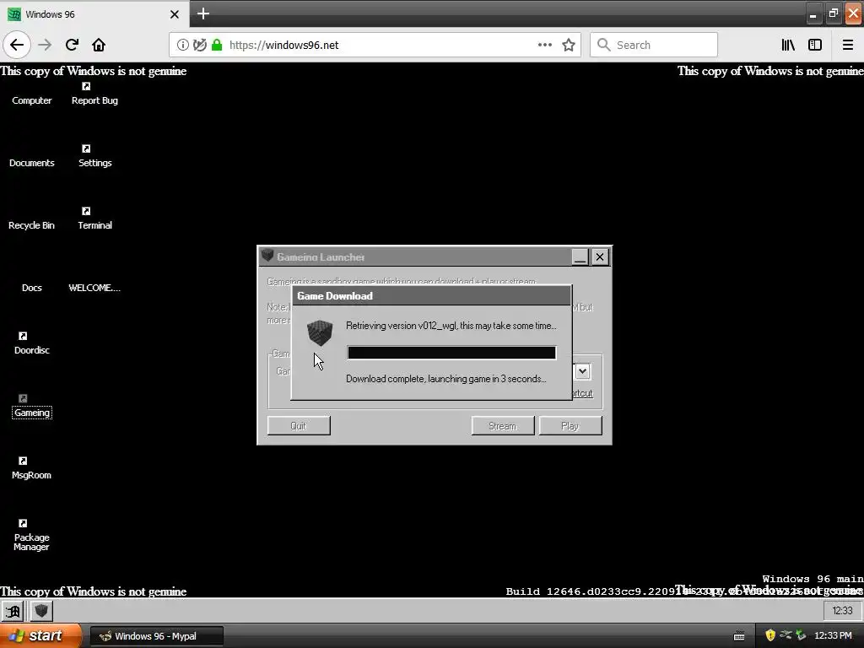Open the browser hamburger menu
This screenshot has height=648, width=864.
(848, 45)
